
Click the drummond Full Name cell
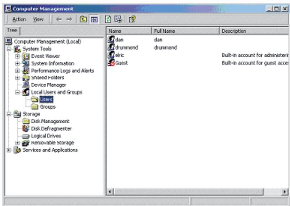click(165, 47)
